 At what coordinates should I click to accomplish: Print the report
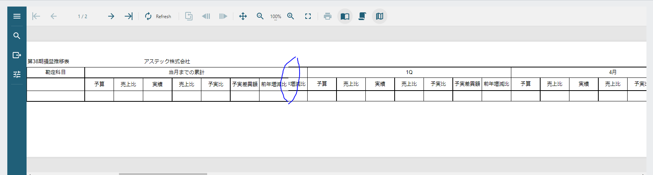click(x=328, y=16)
